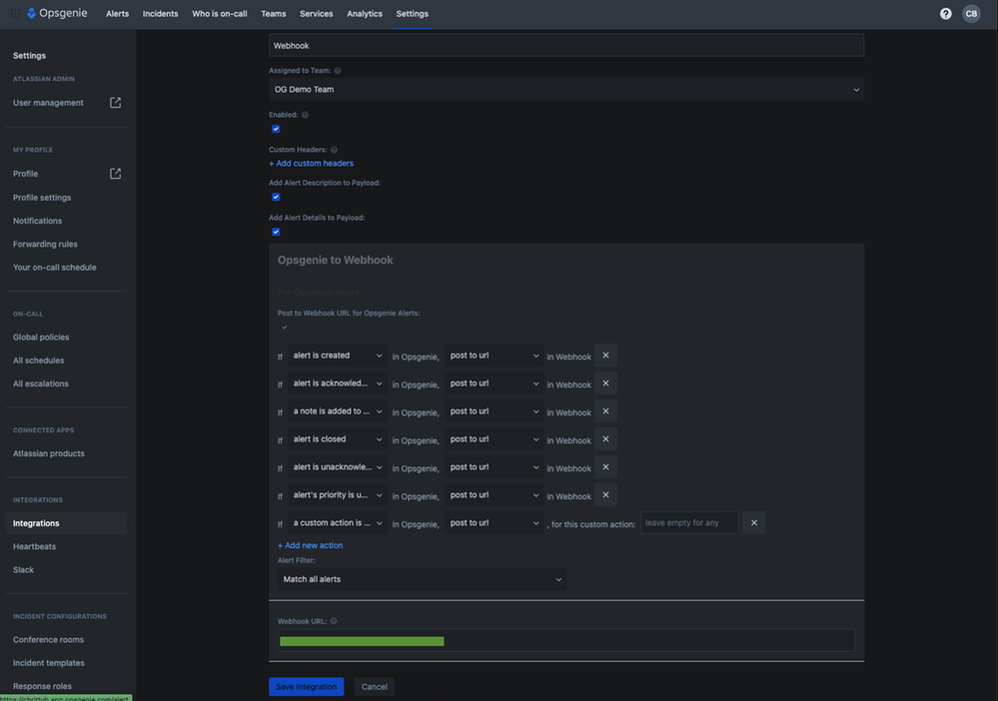Open the help question mark icon
The image size is (998, 701).
(946, 13)
